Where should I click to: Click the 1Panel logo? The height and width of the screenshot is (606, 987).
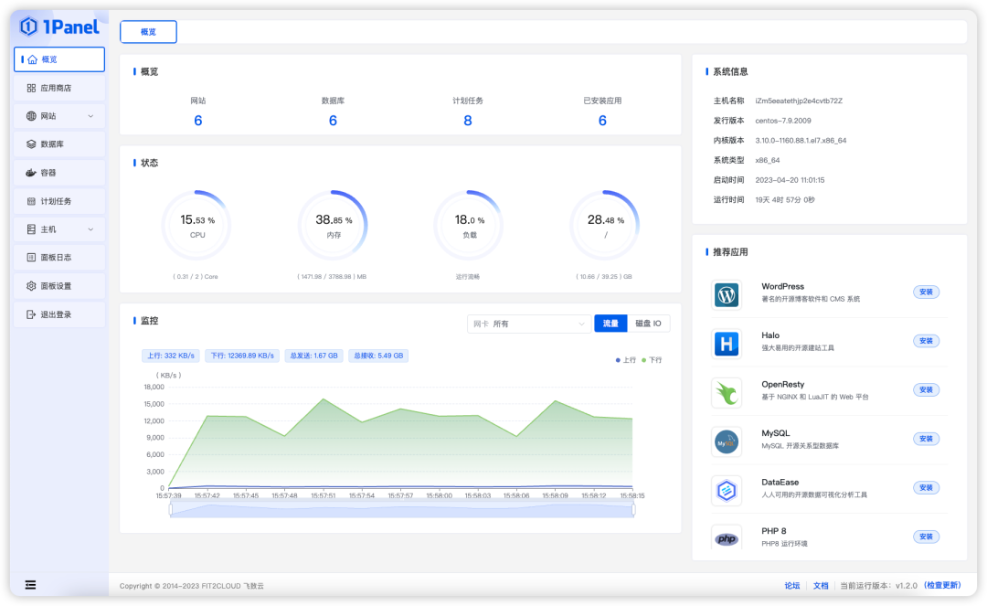pos(59,27)
